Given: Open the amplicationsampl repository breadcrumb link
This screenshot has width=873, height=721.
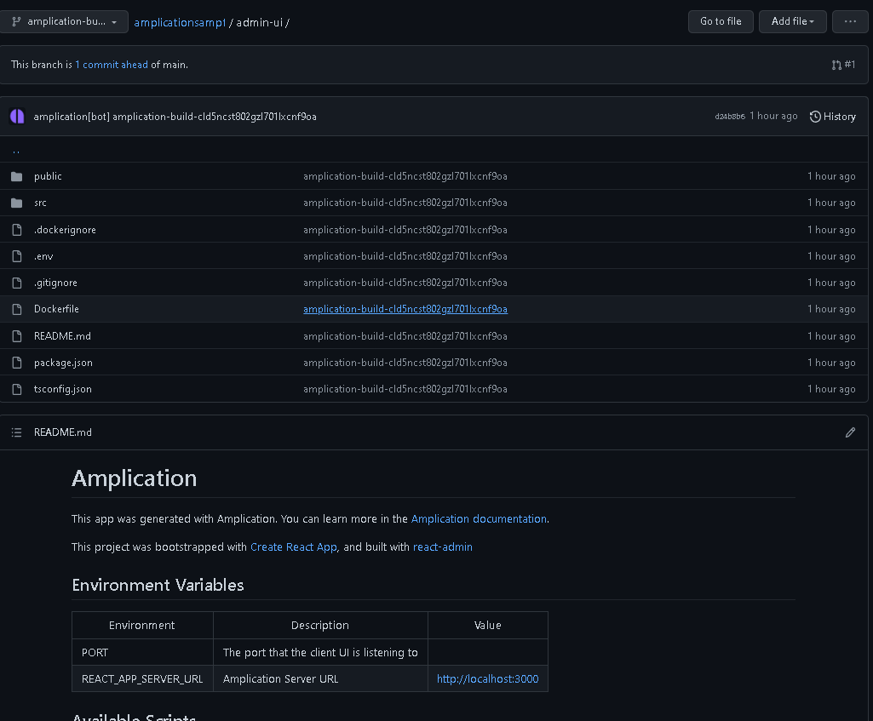Looking at the screenshot, I should click(180, 22).
